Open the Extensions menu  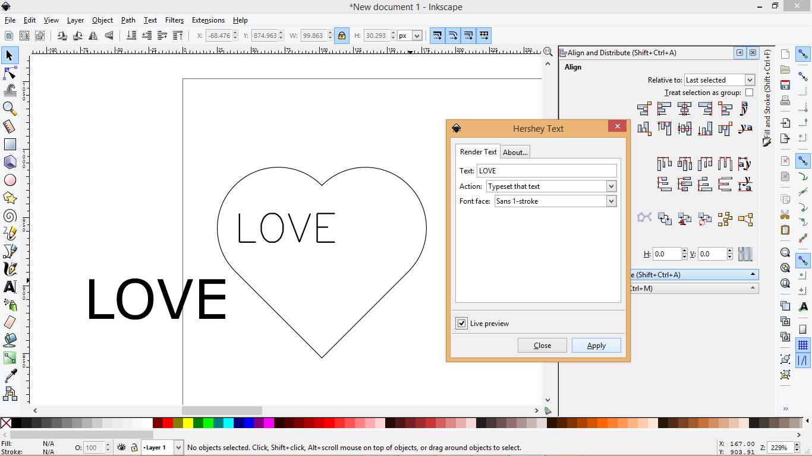tap(208, 20)
